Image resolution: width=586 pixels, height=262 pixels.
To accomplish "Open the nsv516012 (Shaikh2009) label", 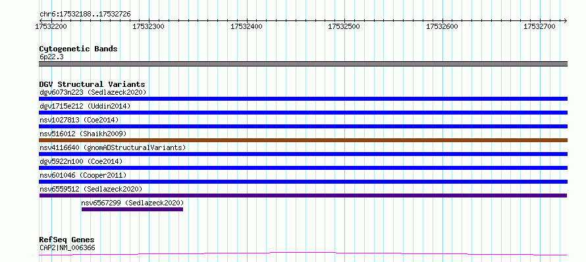I will pos(83,134).
